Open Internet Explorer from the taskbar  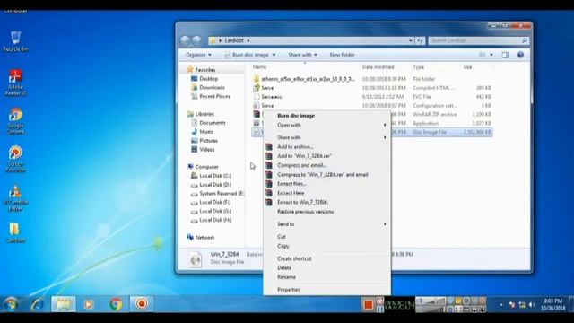[x=38, y=304]
